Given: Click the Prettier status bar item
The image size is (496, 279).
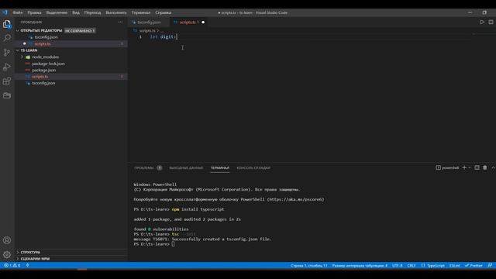Looking at the screenshot, I should click(474, 265).
